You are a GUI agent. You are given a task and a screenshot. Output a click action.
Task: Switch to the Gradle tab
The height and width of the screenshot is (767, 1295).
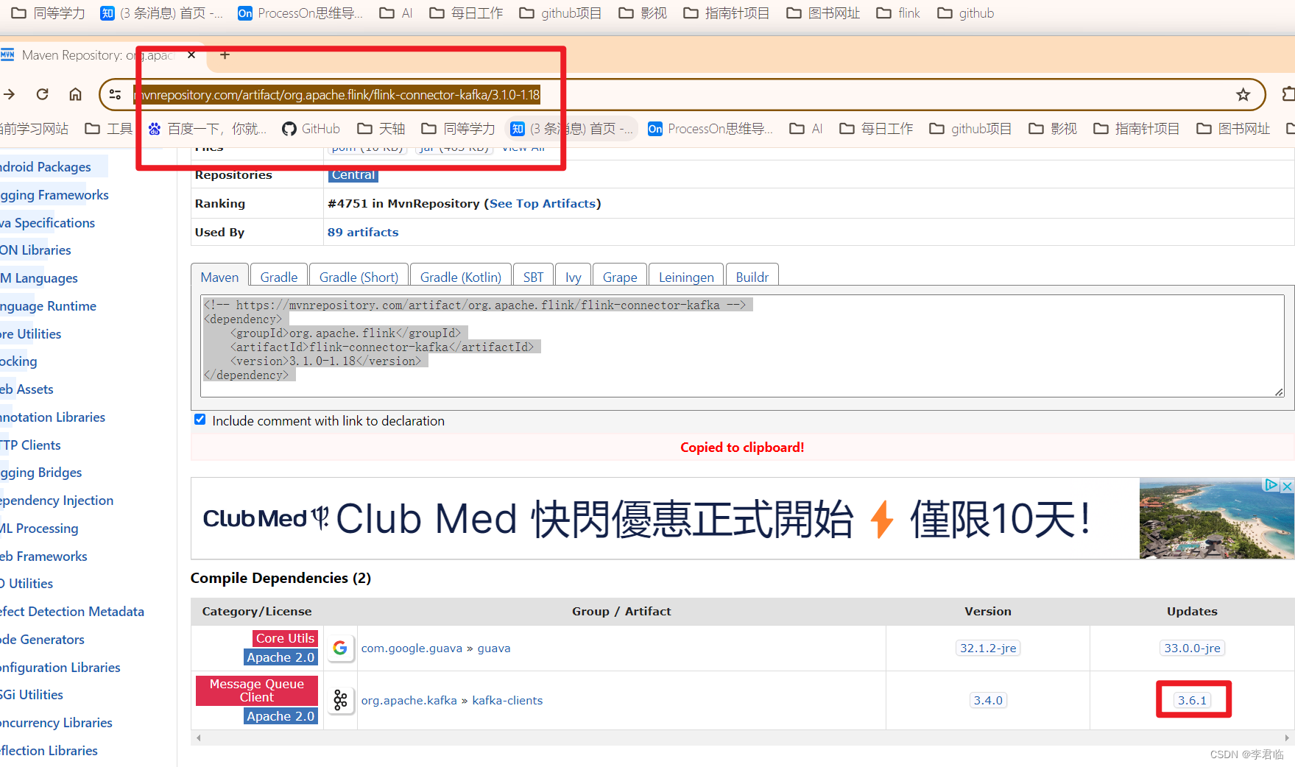(279, 277)
